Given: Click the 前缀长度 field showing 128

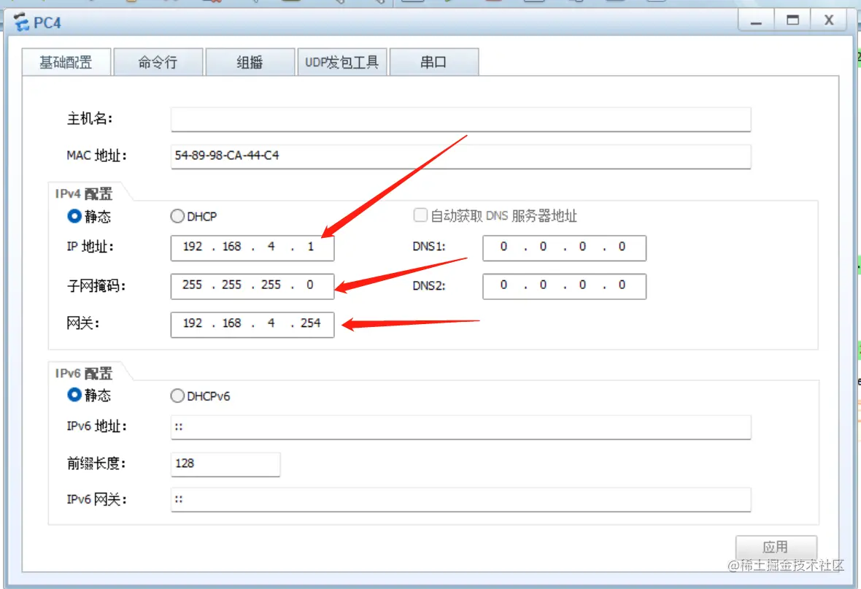Looking at the screenshot, I should point(225,464).
